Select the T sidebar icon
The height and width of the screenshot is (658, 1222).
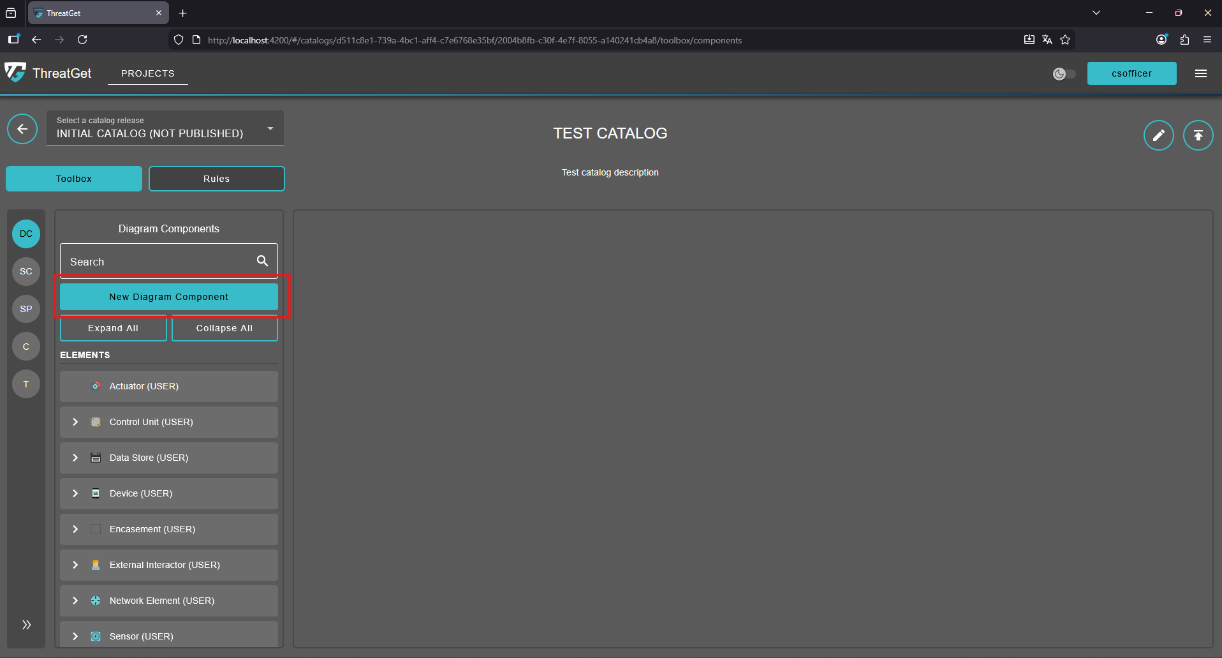(x=26, y=384)
